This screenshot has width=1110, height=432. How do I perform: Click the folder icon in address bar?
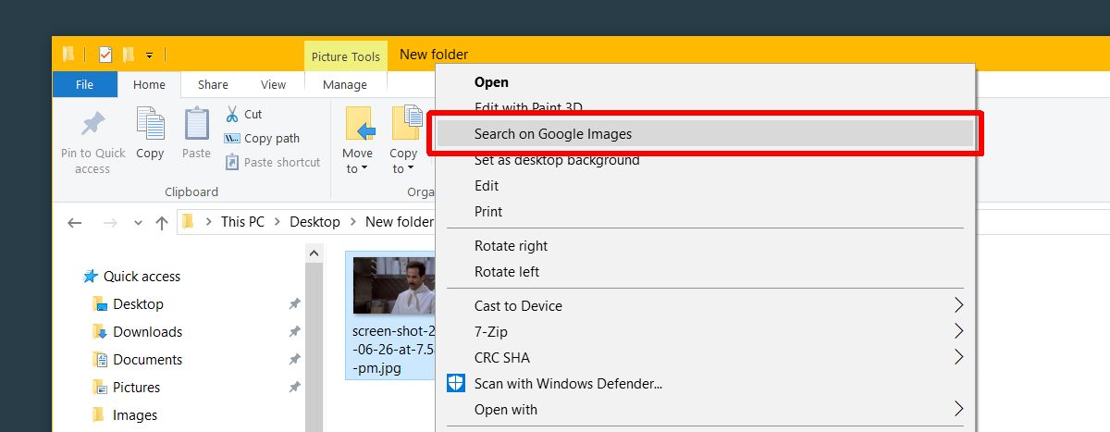point(189,222)
